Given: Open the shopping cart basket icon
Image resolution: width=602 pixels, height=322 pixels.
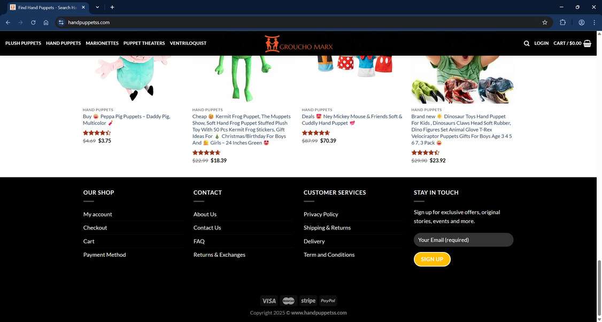Looking at the screenshot, I should 588,43.
